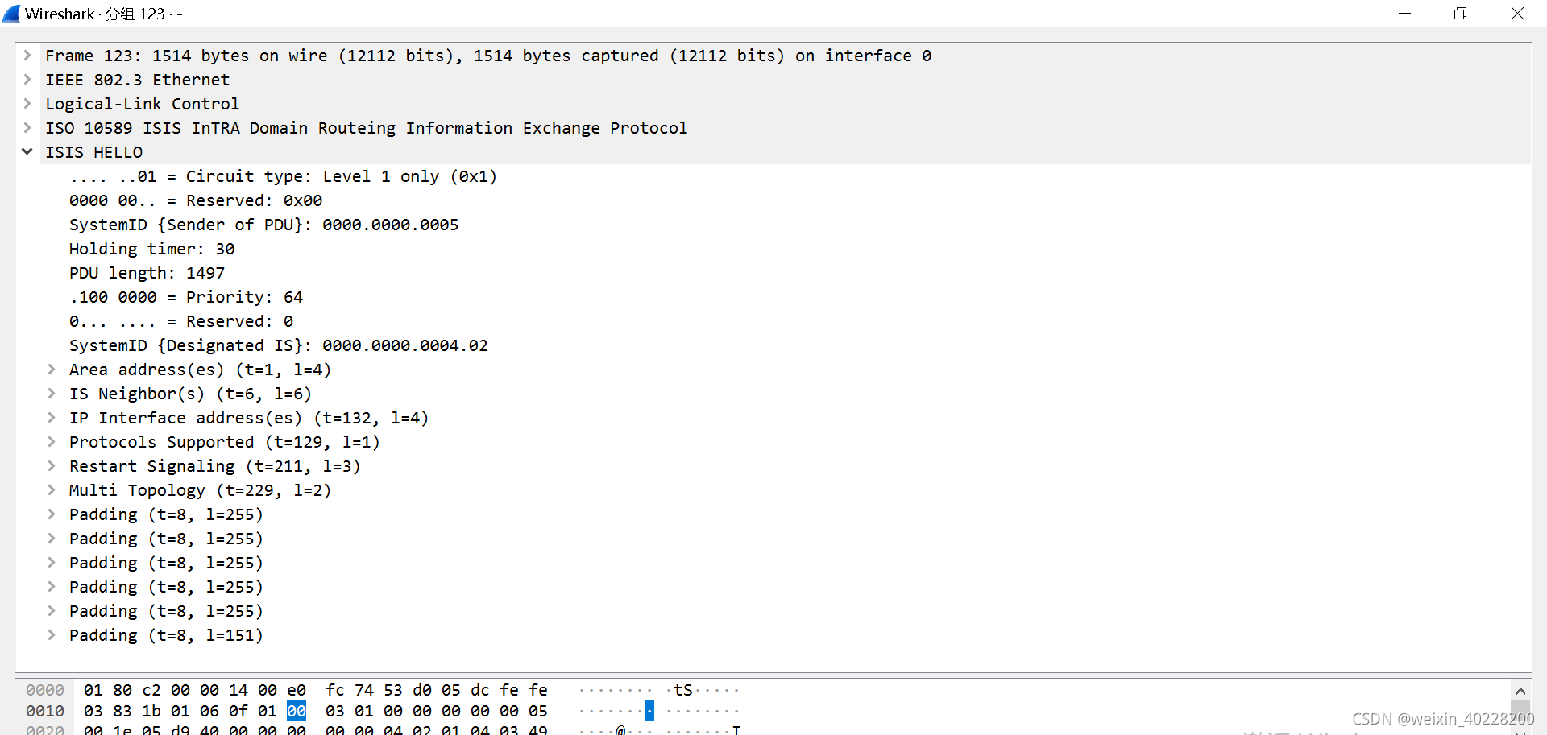Expand Area address(es) TLV
This screenshot has width=1547, height=735.
[x=52, y=370]
